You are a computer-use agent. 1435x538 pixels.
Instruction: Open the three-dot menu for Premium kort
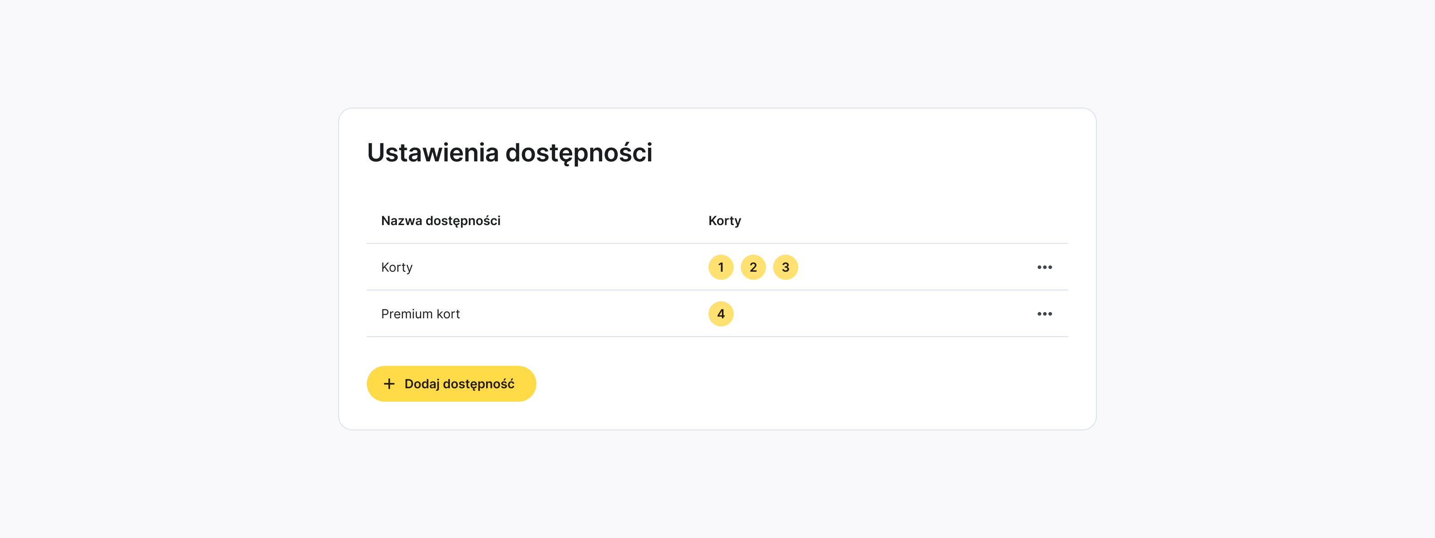pos(1044,314)
